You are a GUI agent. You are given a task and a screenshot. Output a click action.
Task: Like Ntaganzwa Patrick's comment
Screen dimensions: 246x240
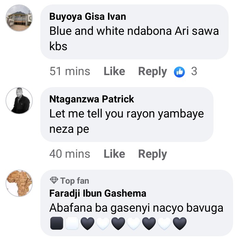click(114, 154)
